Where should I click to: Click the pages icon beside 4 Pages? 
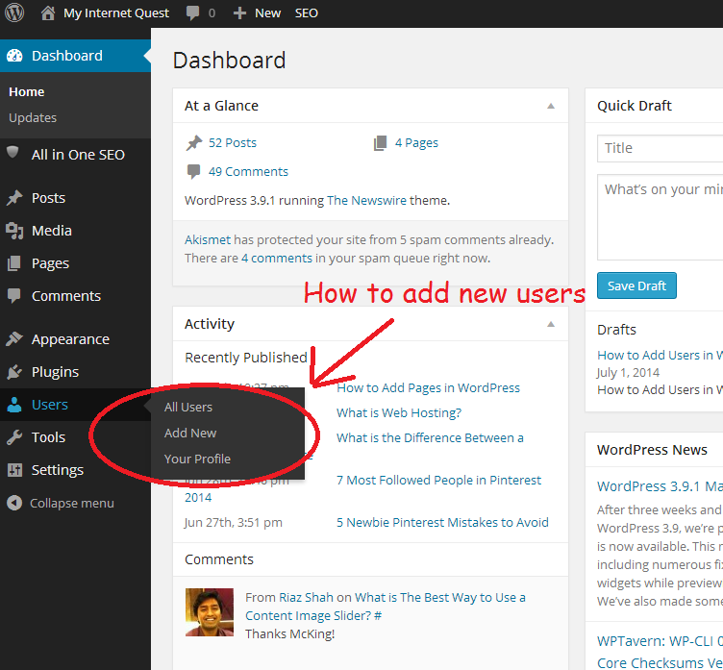[380, 143]
